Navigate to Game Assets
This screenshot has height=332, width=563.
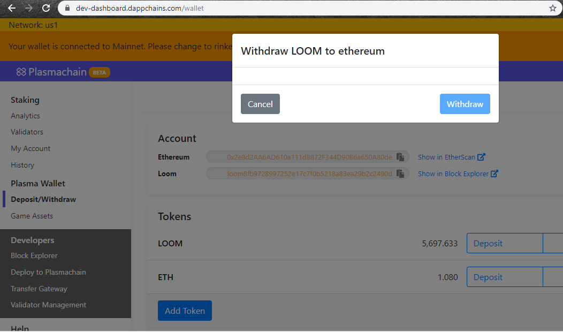tap(31, 216)
